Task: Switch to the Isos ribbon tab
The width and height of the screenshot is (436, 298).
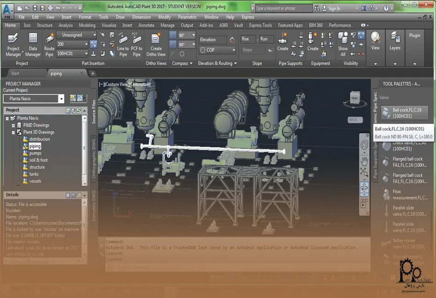Action: pos(27,25)
